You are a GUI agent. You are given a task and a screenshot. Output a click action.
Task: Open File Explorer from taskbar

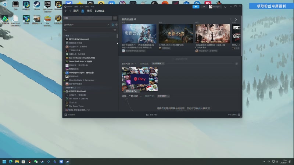pyautogui.click(x=17, y=162)
